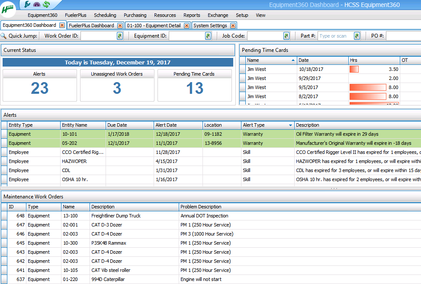The height and width of the screenshot is (284, 421).
Task: Click the go arrow beside Equipment ID
Action: [208, 36]
